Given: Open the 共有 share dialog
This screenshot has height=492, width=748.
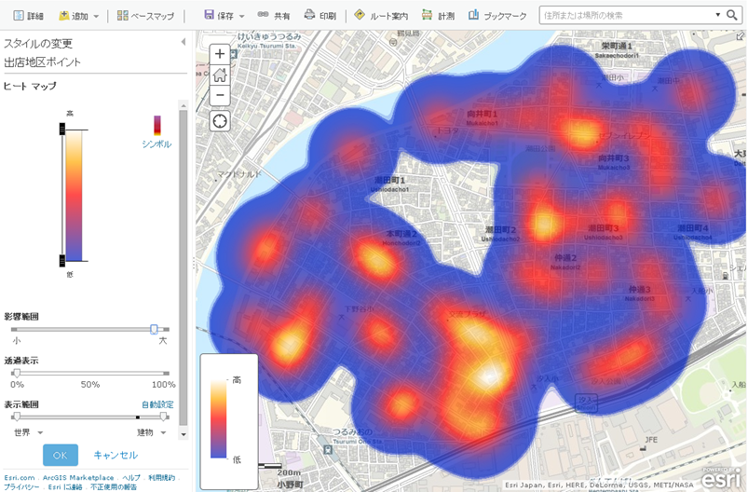Looking at the screenshot, I should tap(274, 16).
